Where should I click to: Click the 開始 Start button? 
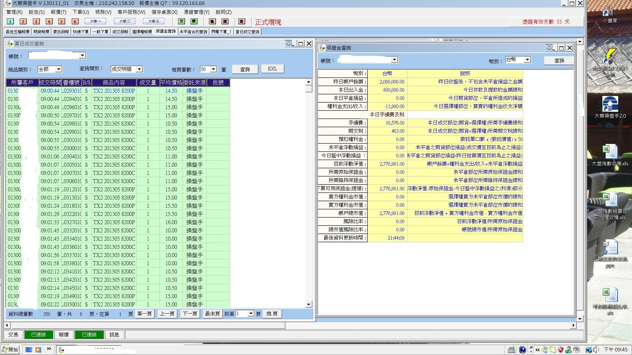pos(10,349)
